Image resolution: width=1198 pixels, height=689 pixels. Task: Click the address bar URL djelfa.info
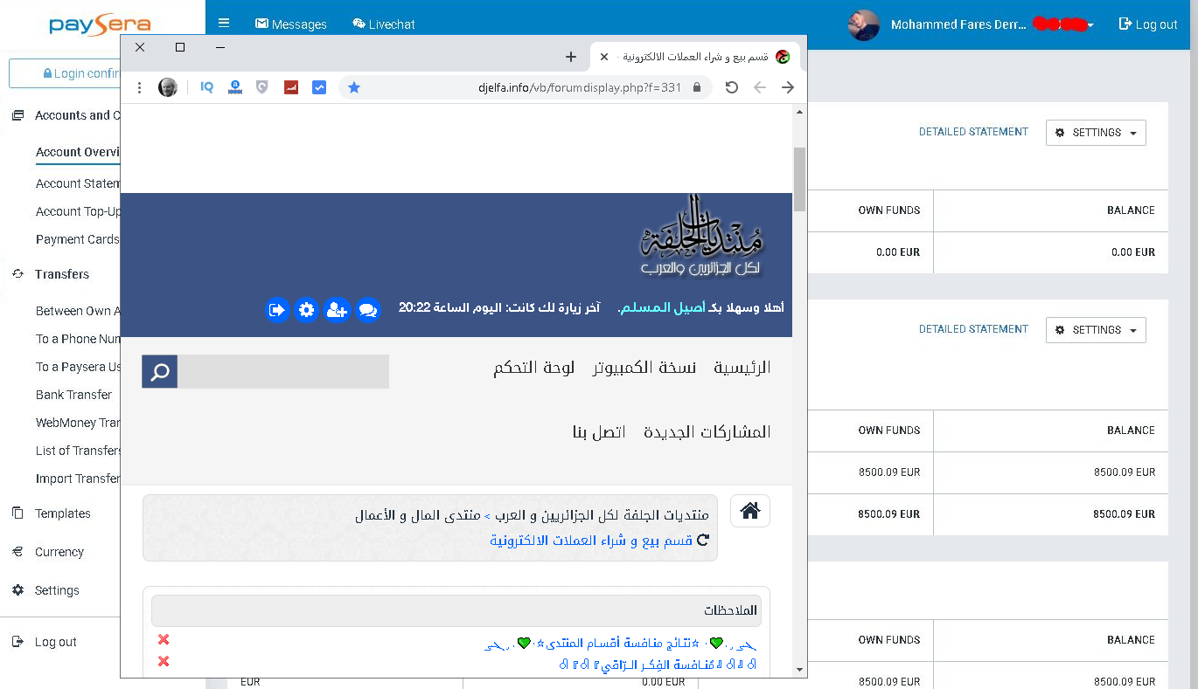click(x=580, y=87)
